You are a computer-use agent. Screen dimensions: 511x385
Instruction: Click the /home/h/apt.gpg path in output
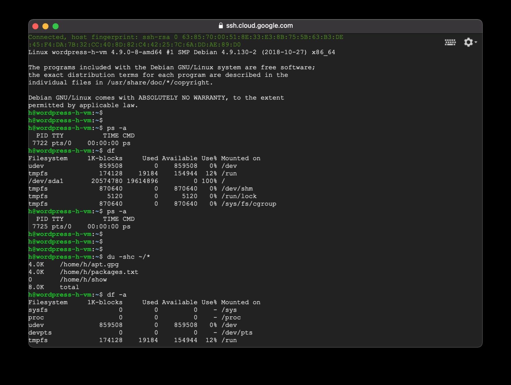[89, 264]
